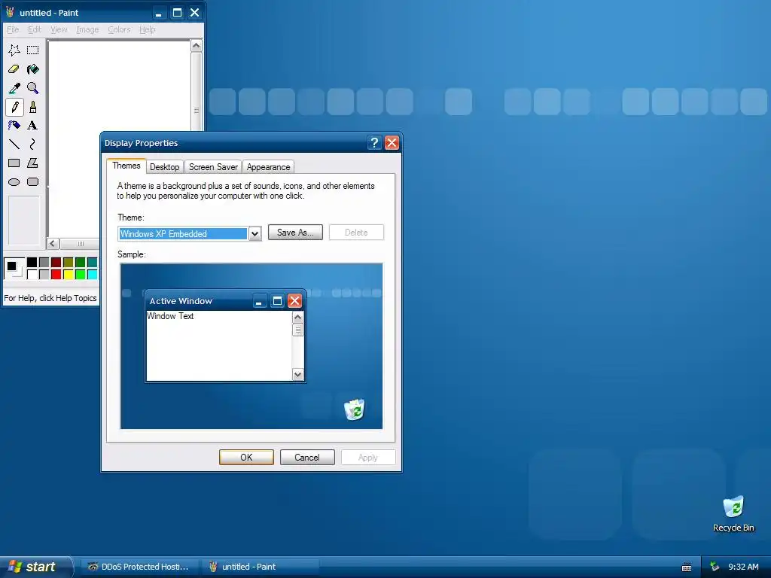Click the DDoS Protected Hosting taskbar button

(x=139, y=567)
